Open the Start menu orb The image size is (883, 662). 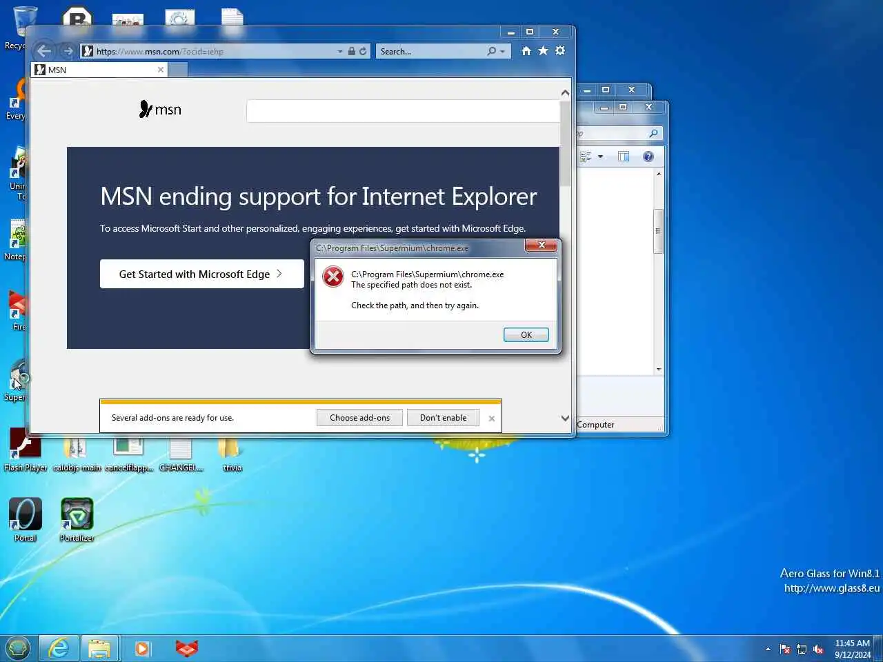pos(18,648)
